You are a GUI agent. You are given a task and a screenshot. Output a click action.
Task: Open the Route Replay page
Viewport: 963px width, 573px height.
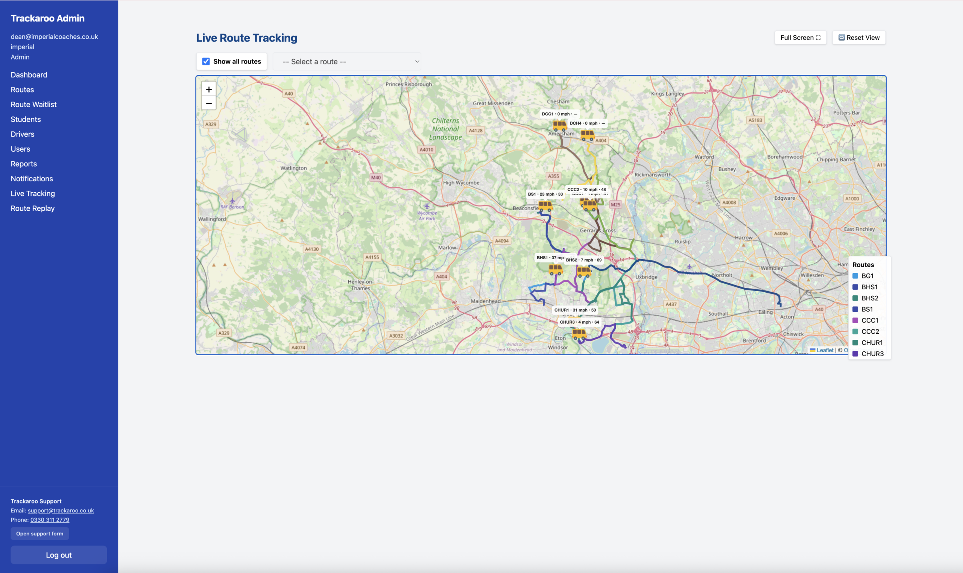click(x=32, y=208)
